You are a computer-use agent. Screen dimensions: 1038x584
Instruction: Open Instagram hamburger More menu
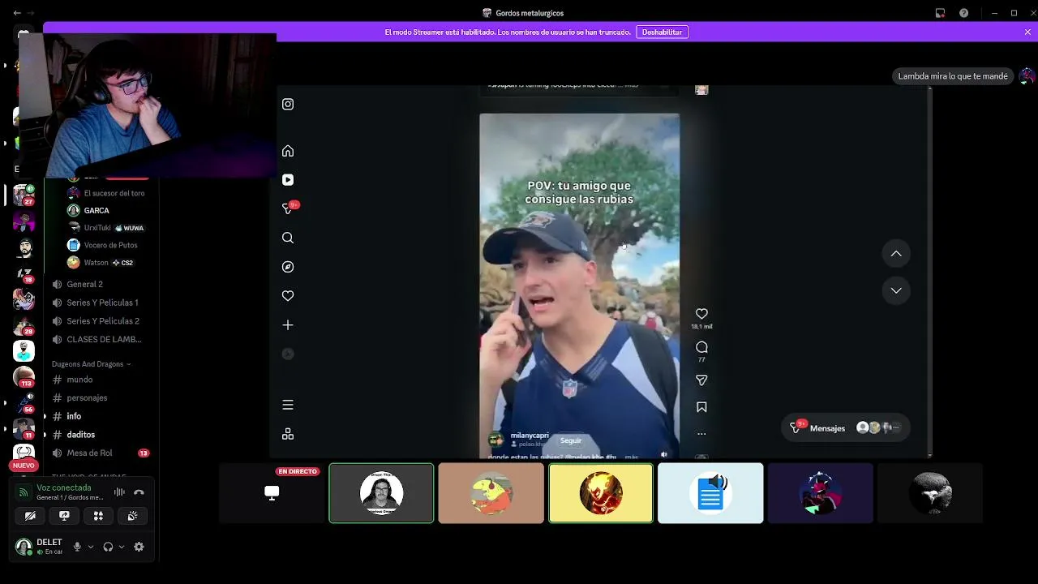pyautogui.click(x=288, y=405)
